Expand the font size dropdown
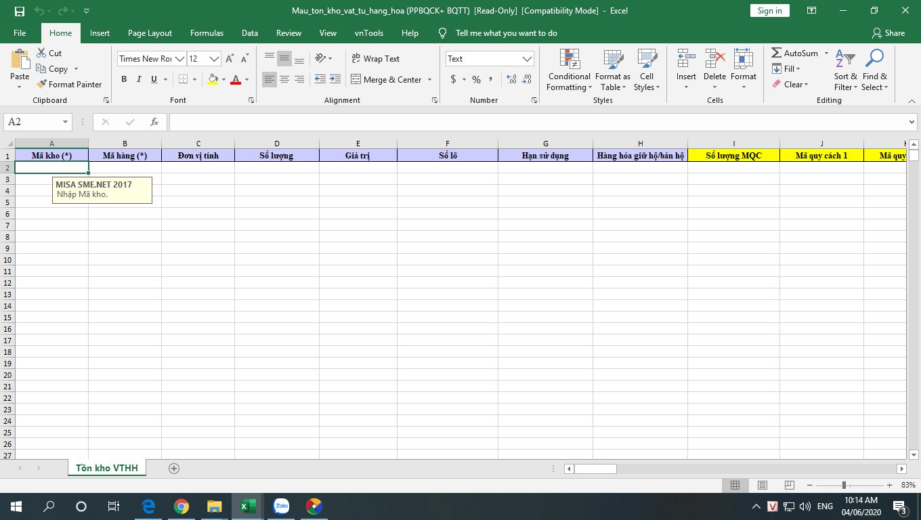The width and height of the screenshot is (921, 520). [215, 59]
